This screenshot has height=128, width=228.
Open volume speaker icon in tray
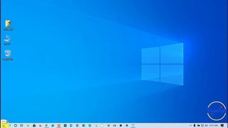click(x=206, y=126)
